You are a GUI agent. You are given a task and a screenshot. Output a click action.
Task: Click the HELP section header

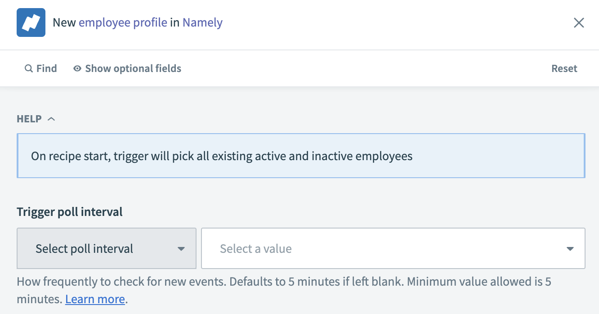(29, 118)
